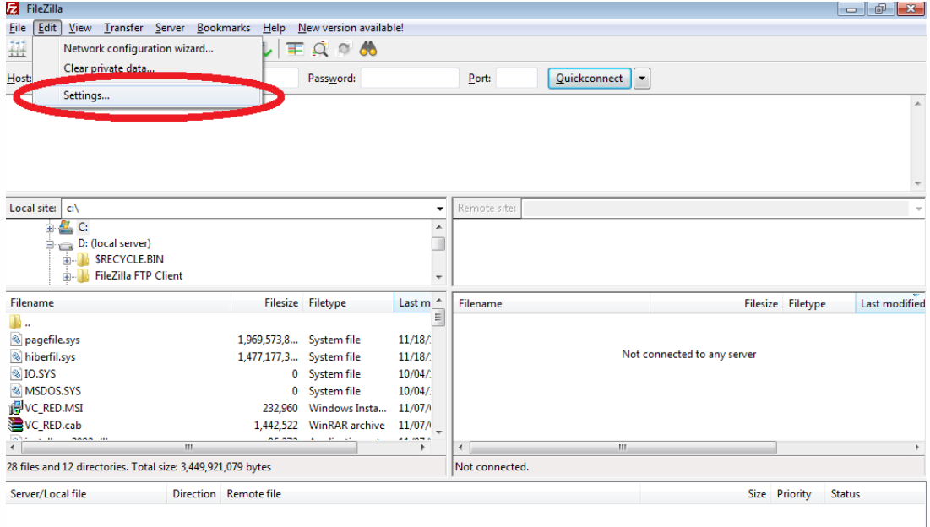Open the Remote site path dropdown
Image resolution: width=930 pixels, height=527 pixels.
[x=918, y=209]
